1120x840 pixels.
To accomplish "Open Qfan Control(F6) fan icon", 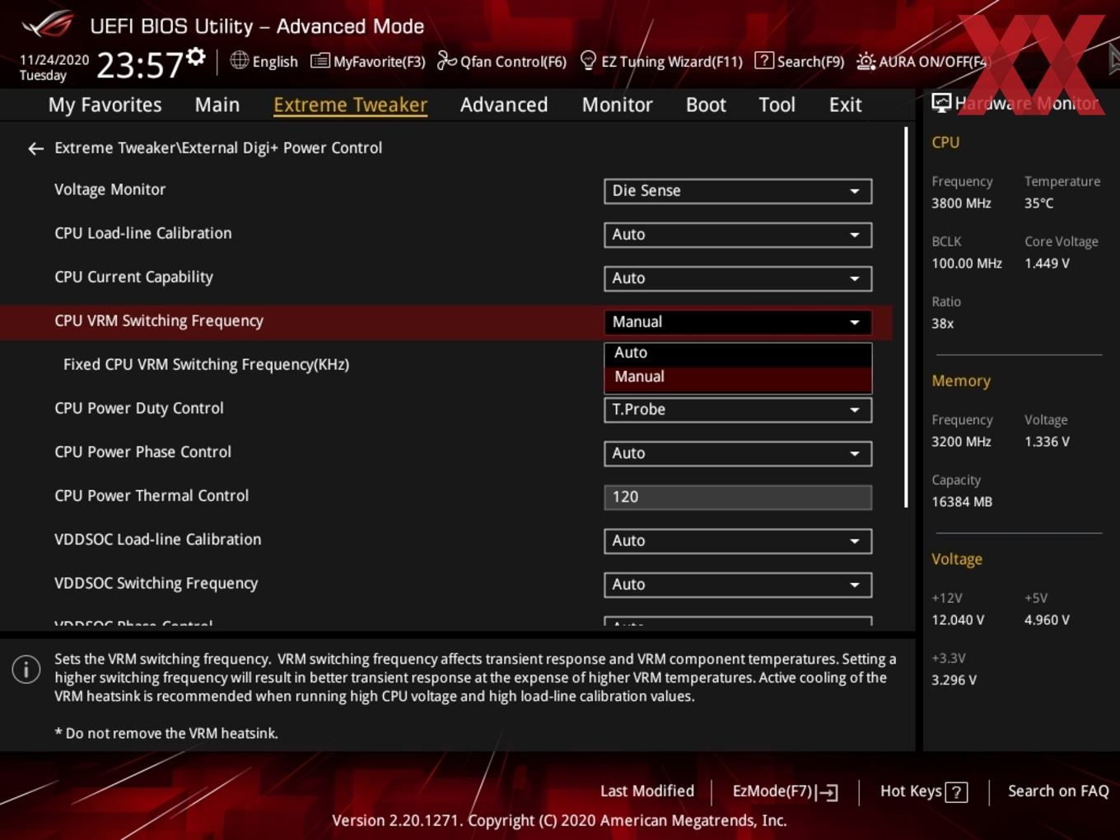I will pos(446,60).
